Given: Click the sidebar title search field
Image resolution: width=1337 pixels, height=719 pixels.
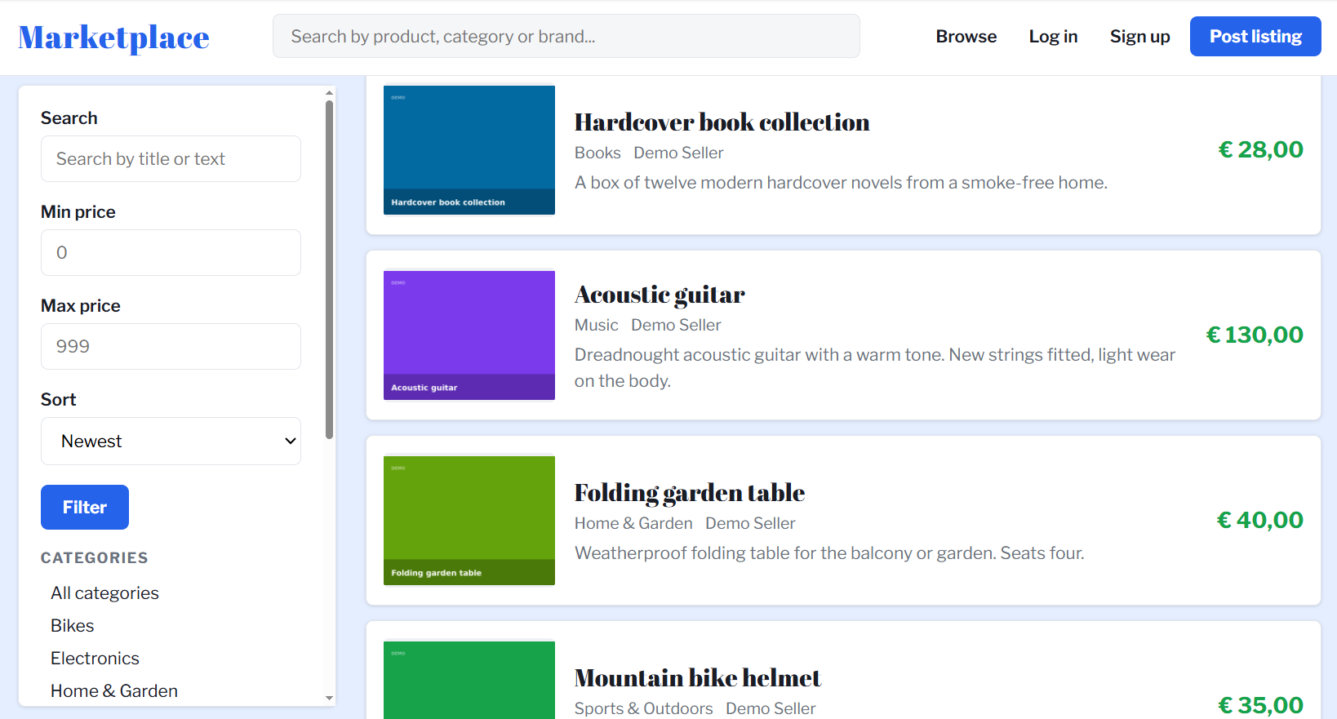Looking at the screenshot, I should [171, 159].
